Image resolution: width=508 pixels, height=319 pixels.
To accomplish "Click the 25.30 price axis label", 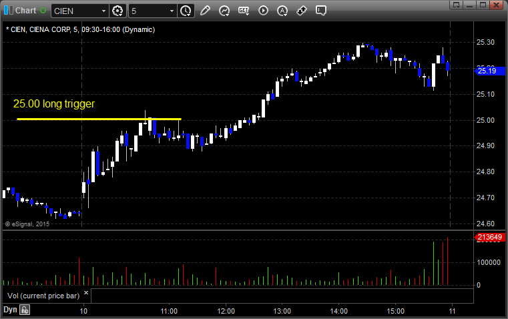I will [485, 42].
